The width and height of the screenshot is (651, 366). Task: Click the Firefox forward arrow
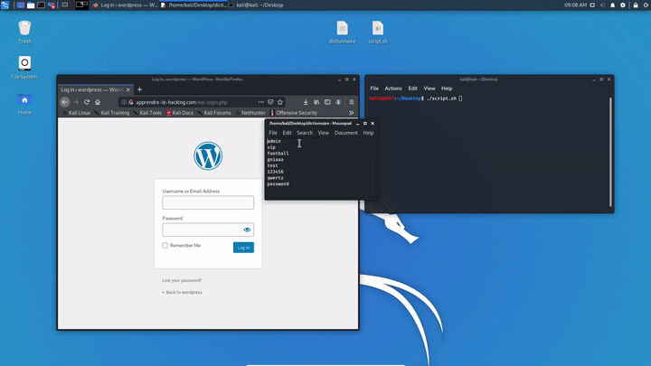click(76, 102)
